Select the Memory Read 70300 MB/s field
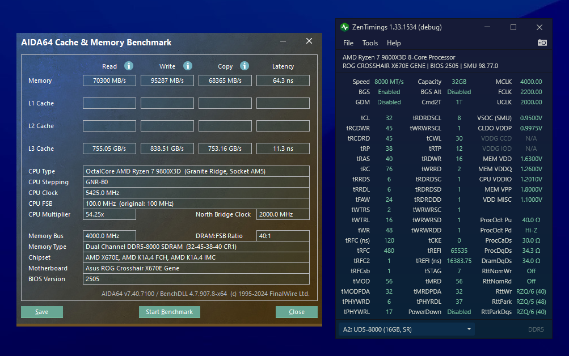The width and height of the screenshot is (569, 356). [109, 80]
